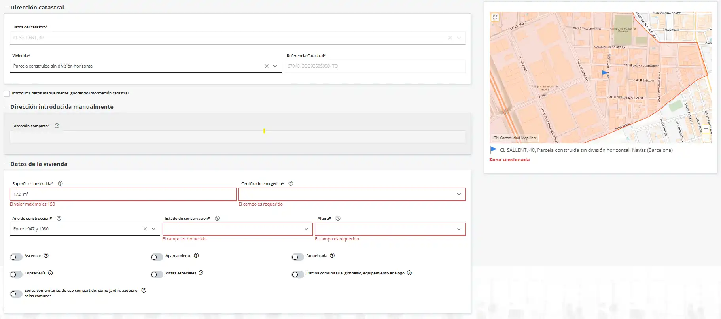The width and height of the screenshot is (721, 319).
Task: Open the MapLibre attribution link
Action: pyautogui.click(x=529, y=138)
